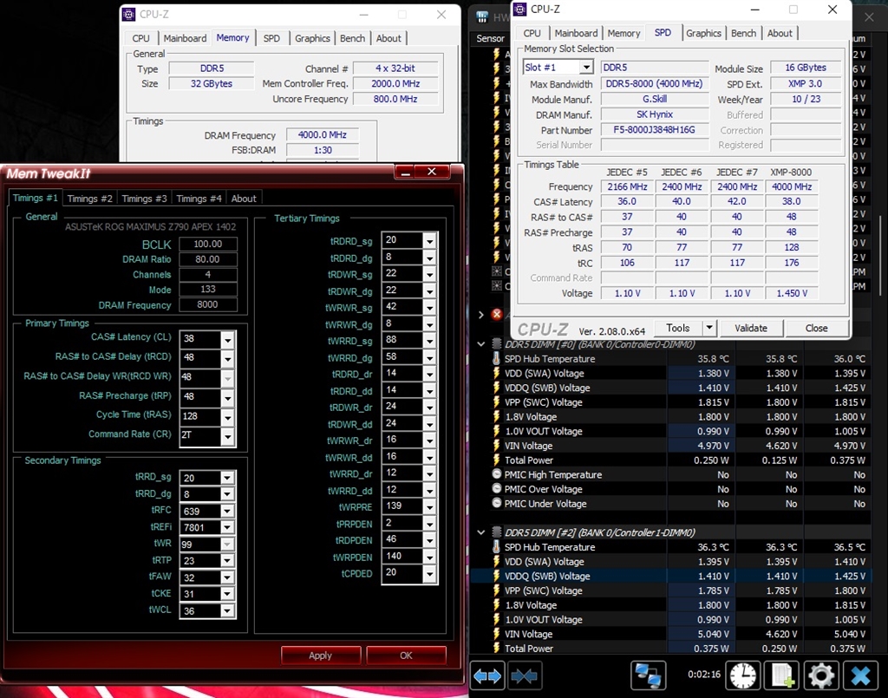This screenshot has height=698, width=888.
Task: Click the Apply button in Mem TweakIt
Action: pyautogui.click(x=320, y=656)
